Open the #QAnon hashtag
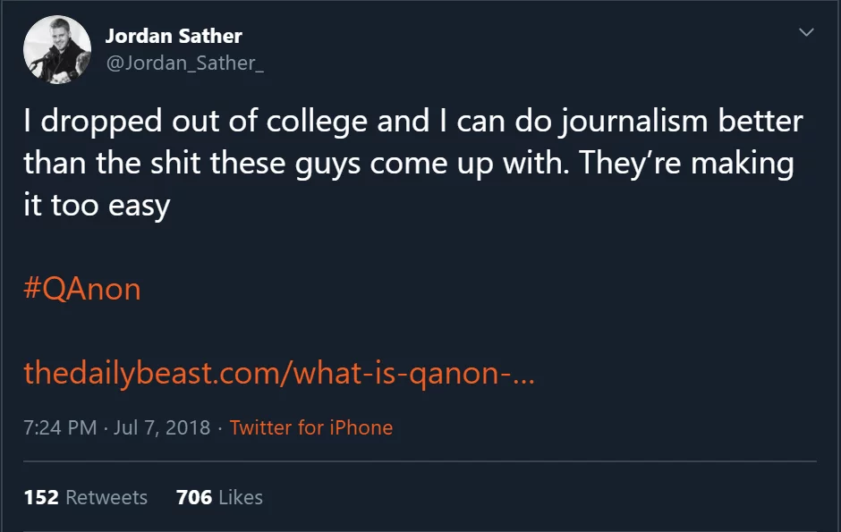The image size is (841, 532). (82, 290)
